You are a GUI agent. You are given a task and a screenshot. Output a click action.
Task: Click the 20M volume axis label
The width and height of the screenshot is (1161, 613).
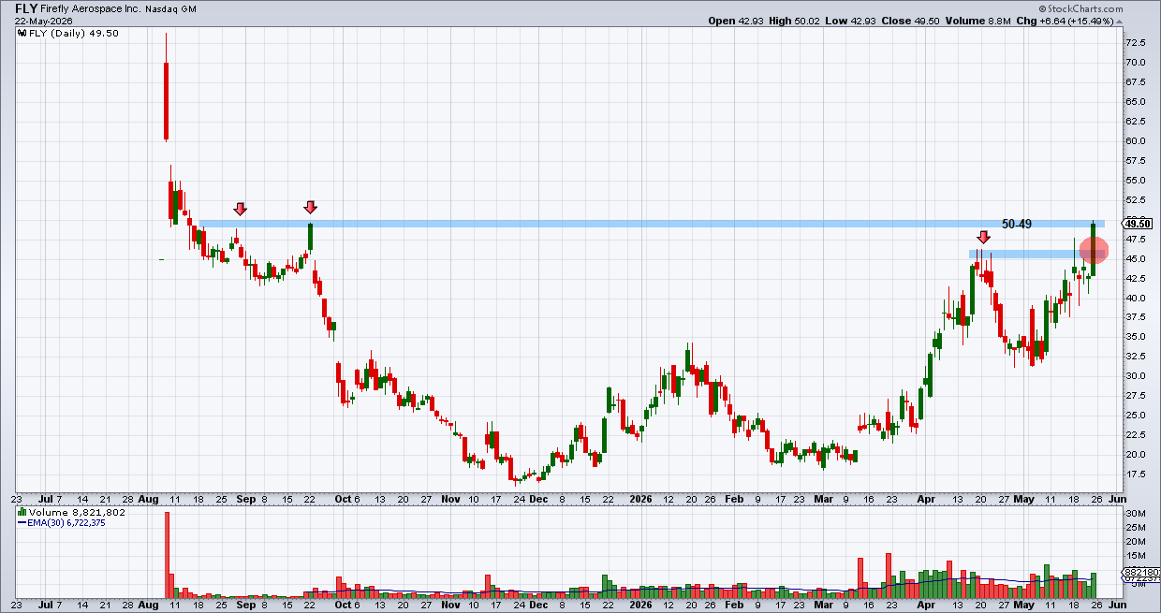click(1134, 541)
